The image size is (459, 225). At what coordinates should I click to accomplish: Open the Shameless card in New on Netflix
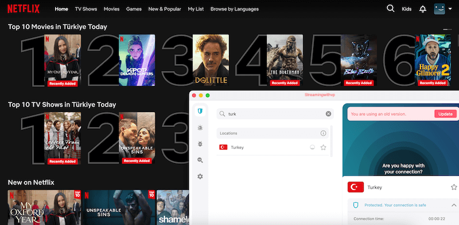pyautogui.click(x=173, y=207)
